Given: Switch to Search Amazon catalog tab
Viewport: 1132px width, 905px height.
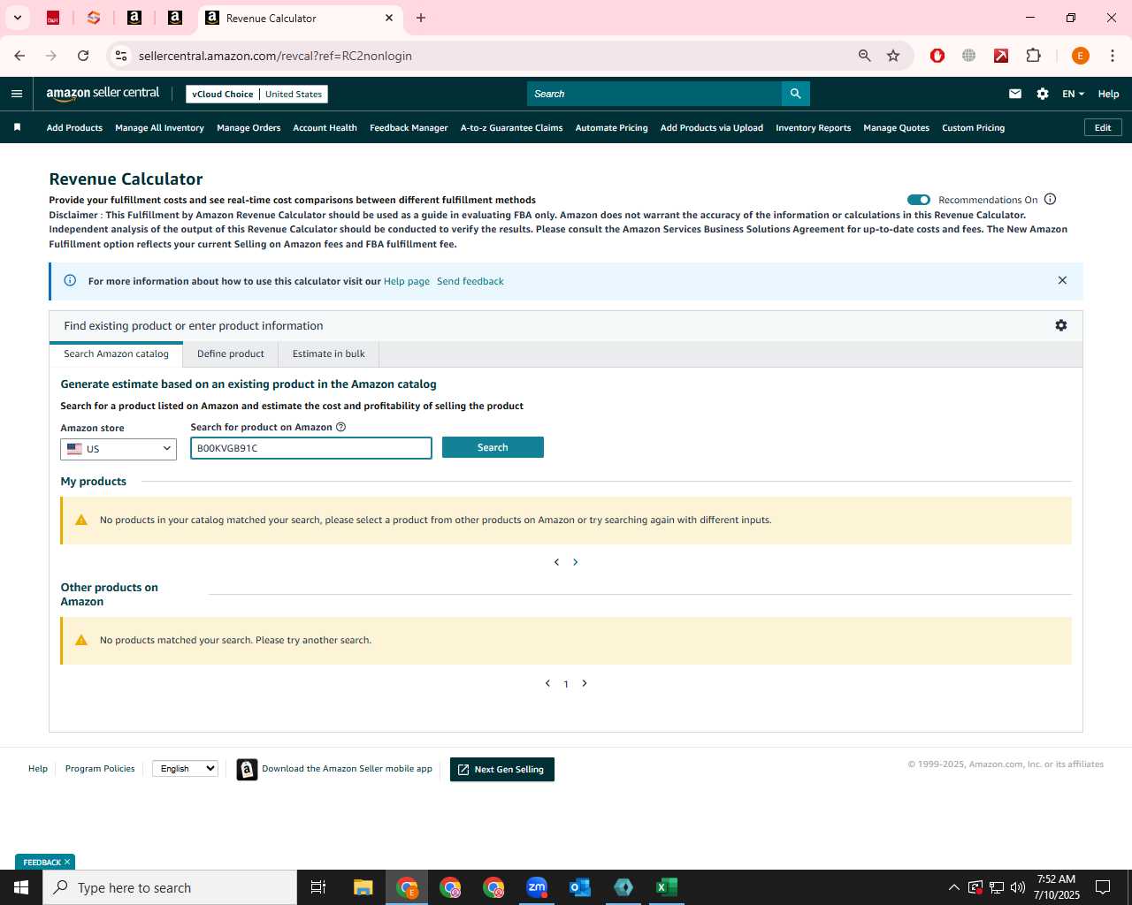Looking at the screenshot, I should coord(116,354).
